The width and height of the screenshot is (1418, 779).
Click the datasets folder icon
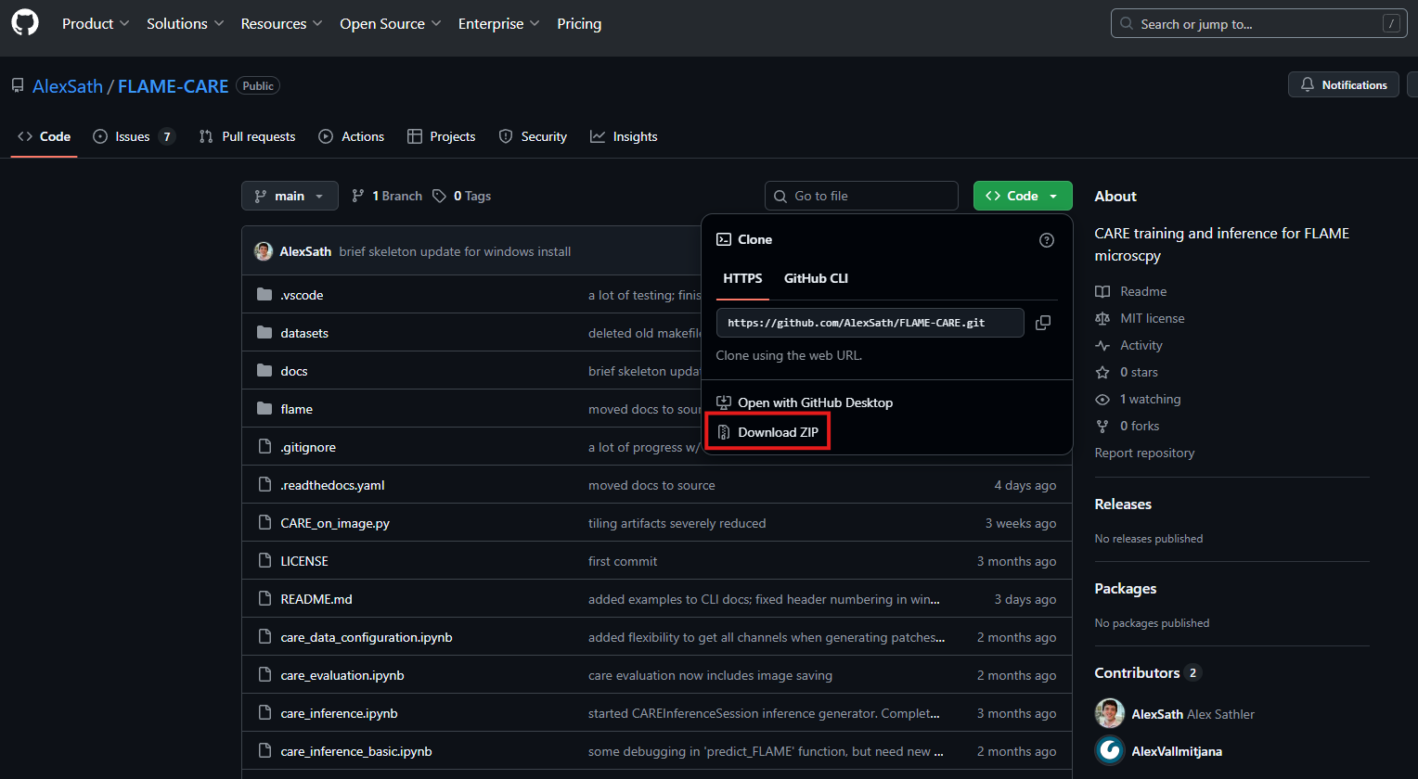pos(264,333)
